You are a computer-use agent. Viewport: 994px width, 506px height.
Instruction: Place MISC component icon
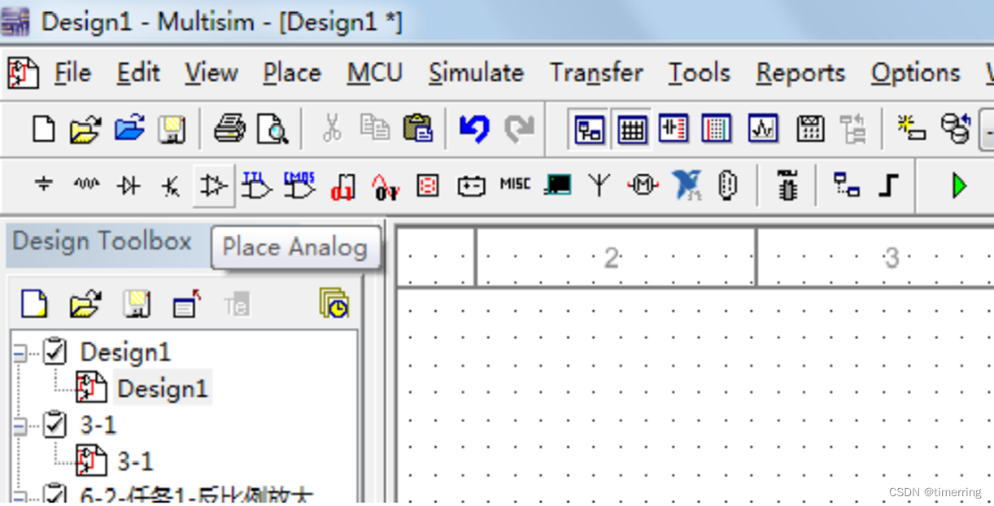(x=515, y=185)
